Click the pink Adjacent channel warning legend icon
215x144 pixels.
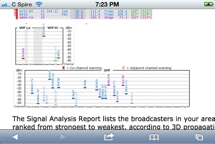(x=123, y=68)
